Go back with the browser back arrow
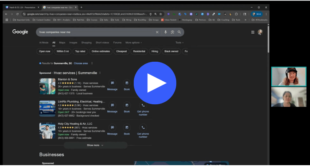 [x=6, y=14]
